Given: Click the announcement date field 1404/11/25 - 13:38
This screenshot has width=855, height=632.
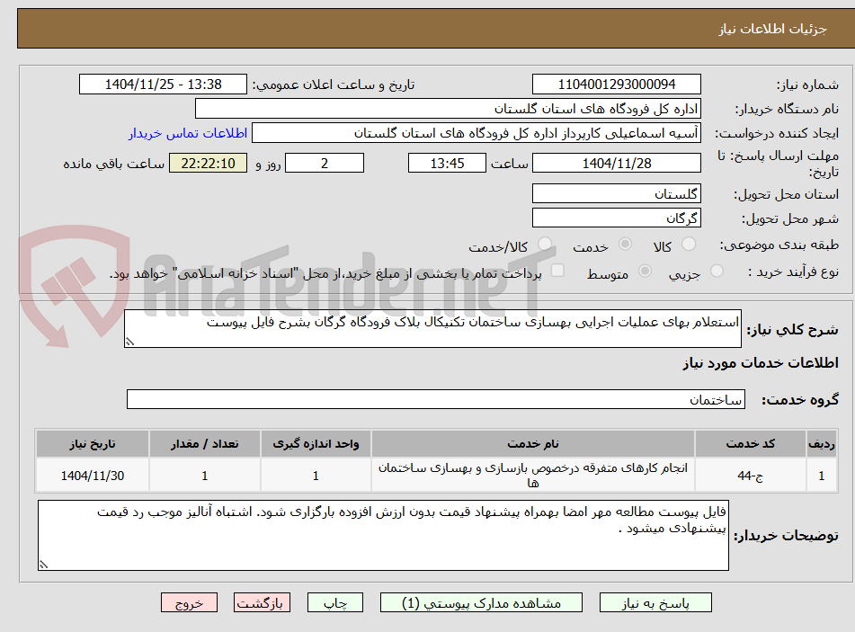Looking at the screenshot, I should (163, 85).
